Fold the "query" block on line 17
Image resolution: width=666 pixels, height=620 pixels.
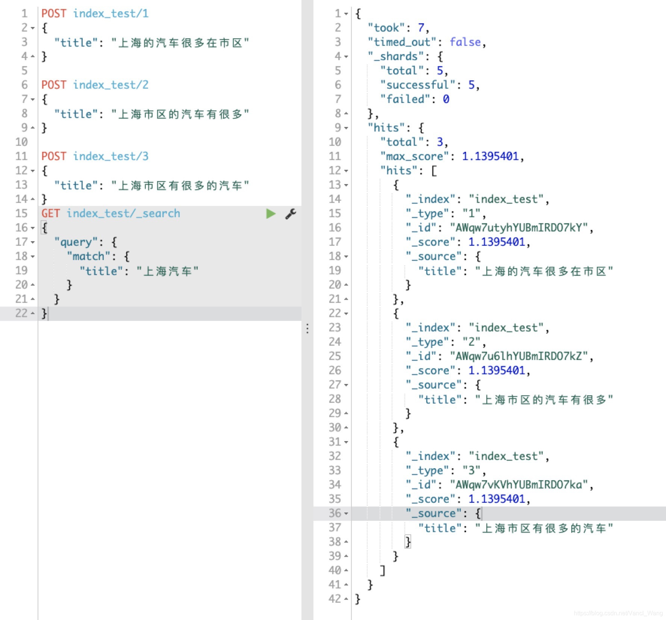point(33,242)
